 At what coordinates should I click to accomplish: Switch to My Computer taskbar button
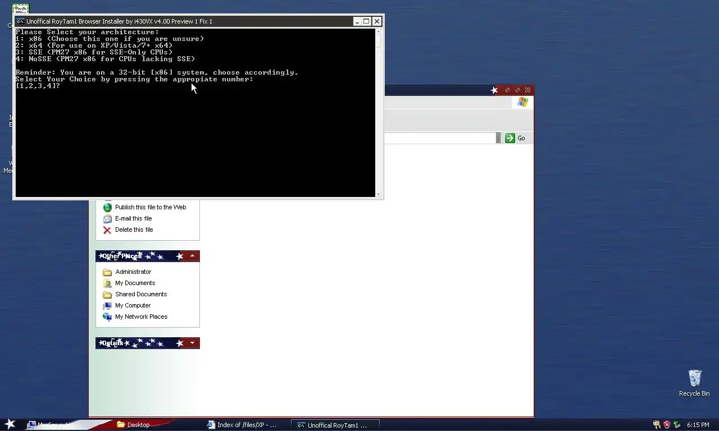66,425
